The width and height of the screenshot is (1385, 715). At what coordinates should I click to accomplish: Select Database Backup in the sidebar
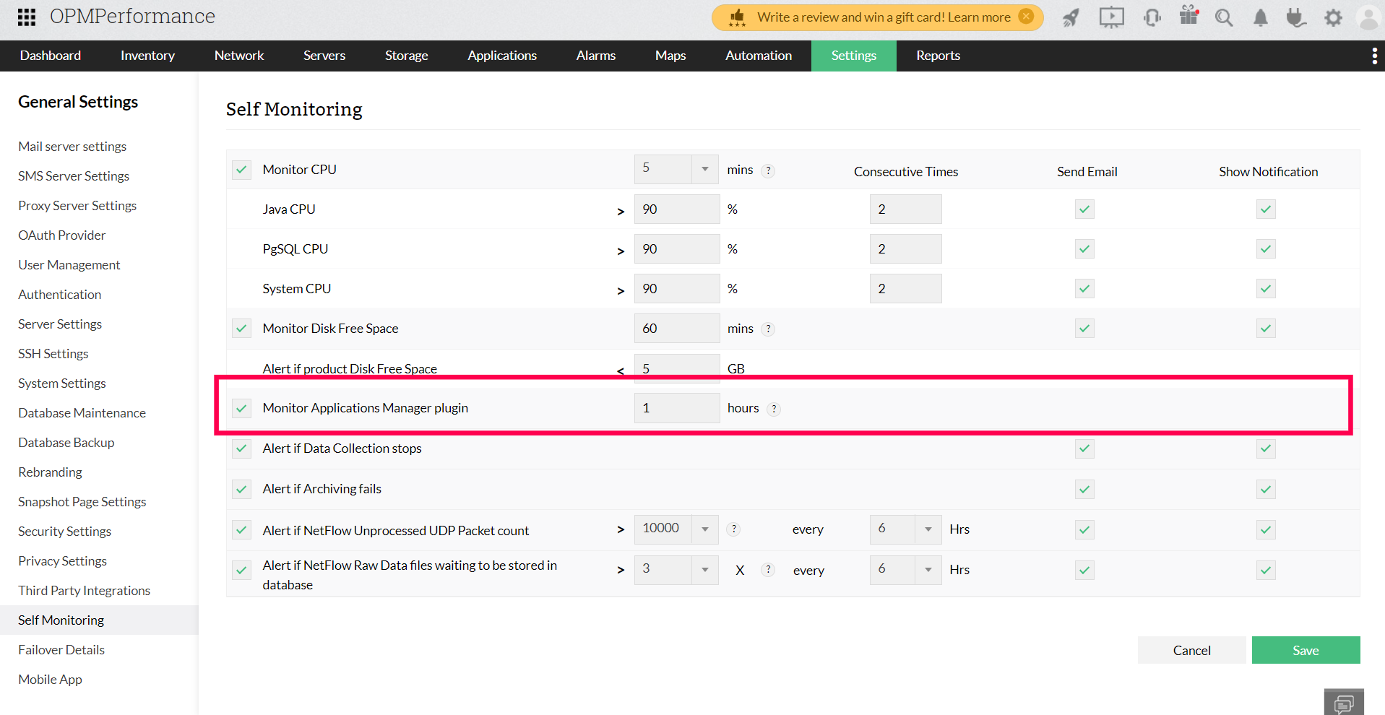66,442
